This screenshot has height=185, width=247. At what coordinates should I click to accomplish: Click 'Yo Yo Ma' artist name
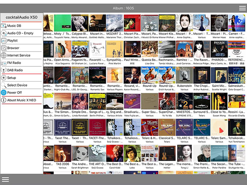(167, 116)
